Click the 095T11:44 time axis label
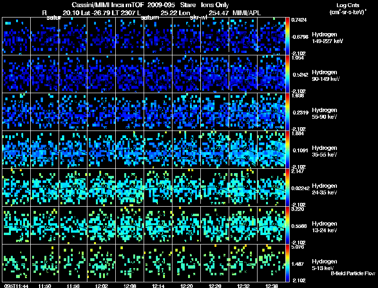Viewport: 378px width, 288px height. point(16,286)
